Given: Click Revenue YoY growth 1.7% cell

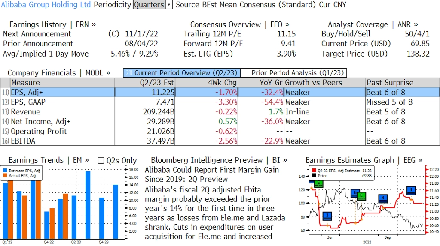Looking at the screenshot, I should 276,112.
